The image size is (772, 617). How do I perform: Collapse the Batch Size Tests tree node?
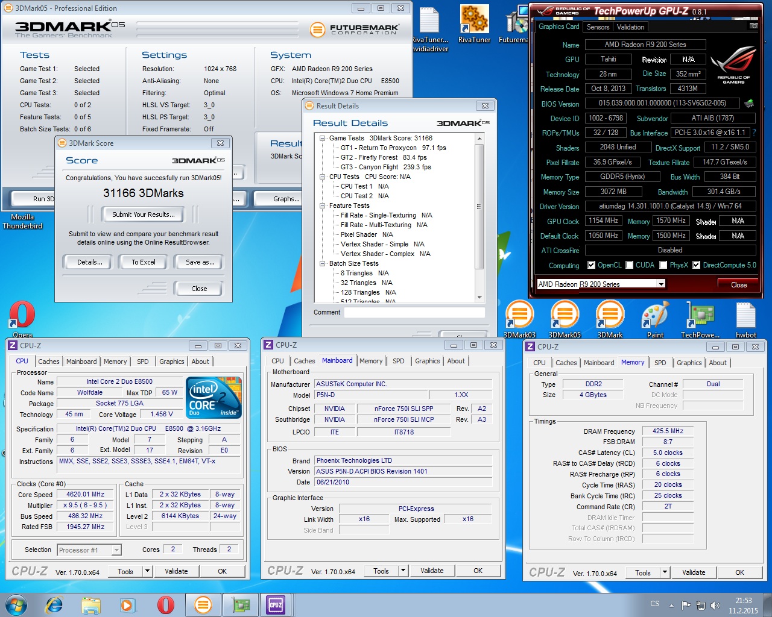point(323,263)
